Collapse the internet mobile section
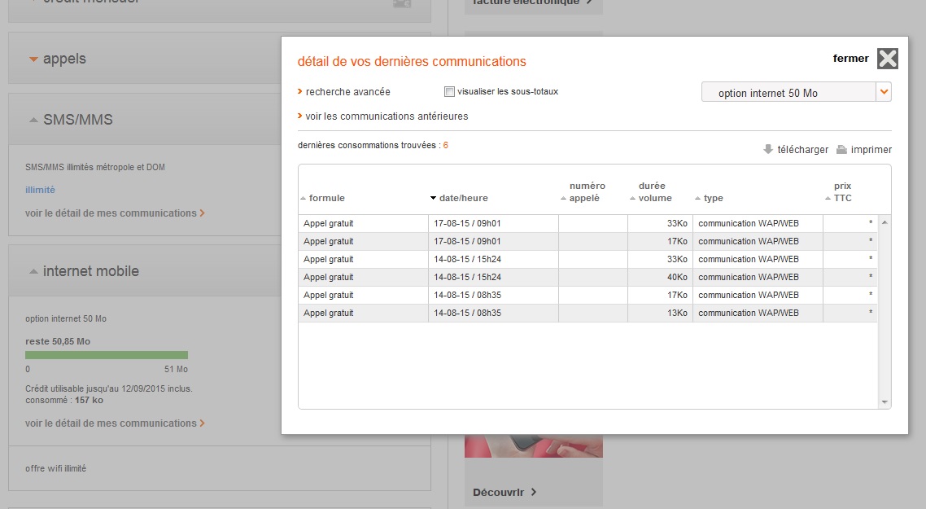This screenshot has height=509, width=926. click(x=33, y=271)
